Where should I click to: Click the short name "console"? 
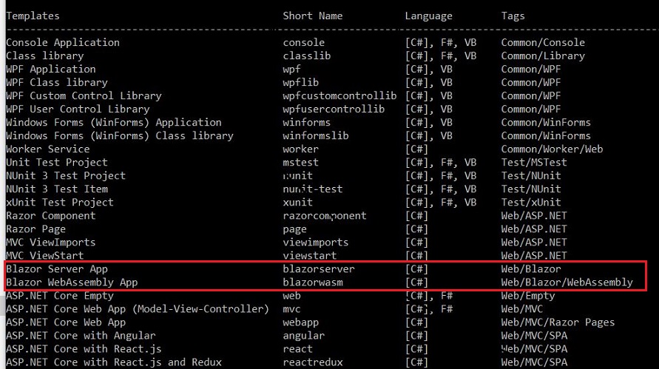303,42
